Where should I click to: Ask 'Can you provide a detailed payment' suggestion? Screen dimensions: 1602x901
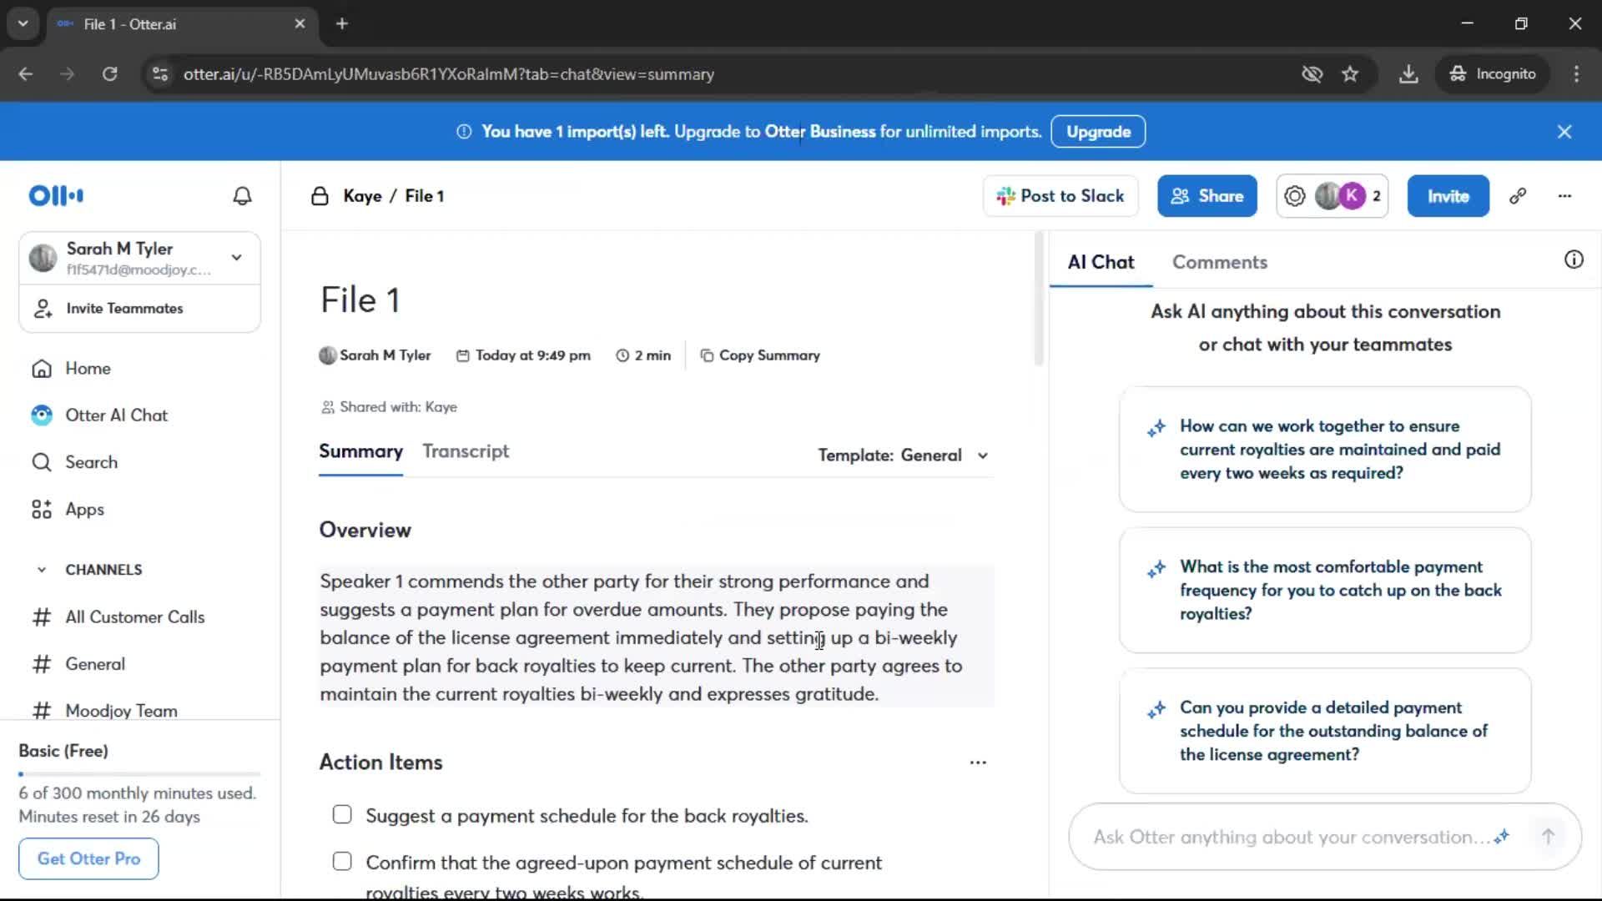(x=1325, y=731)
